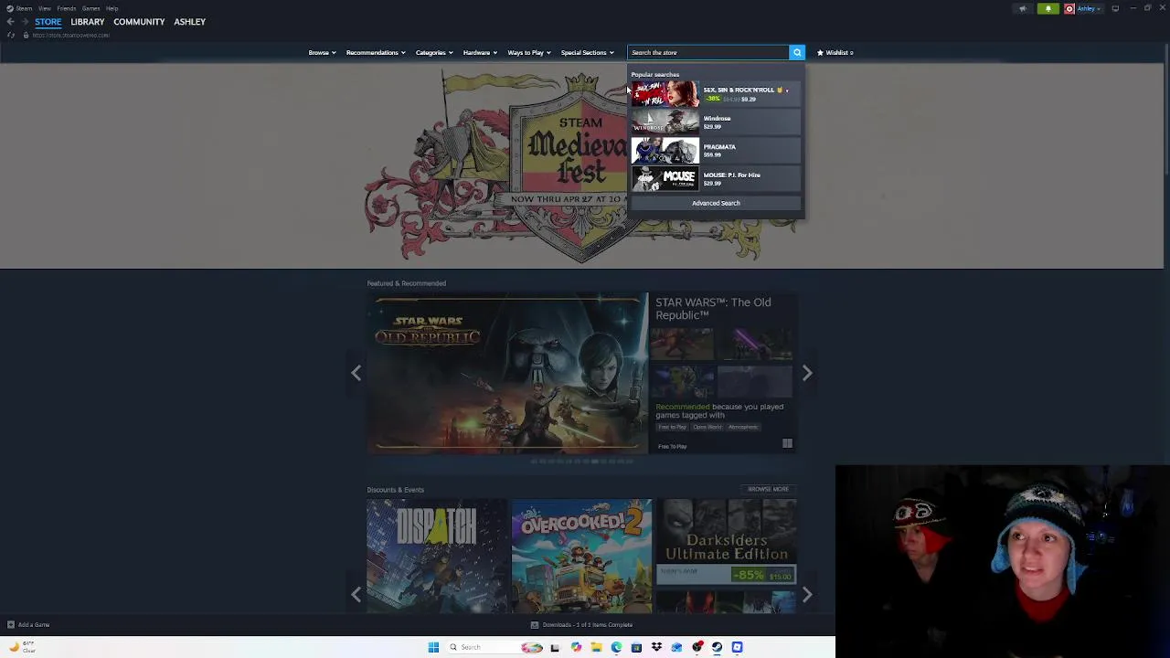
Task: Open Downloads 1 of 1 Items Complete
Action: point(588,625)
